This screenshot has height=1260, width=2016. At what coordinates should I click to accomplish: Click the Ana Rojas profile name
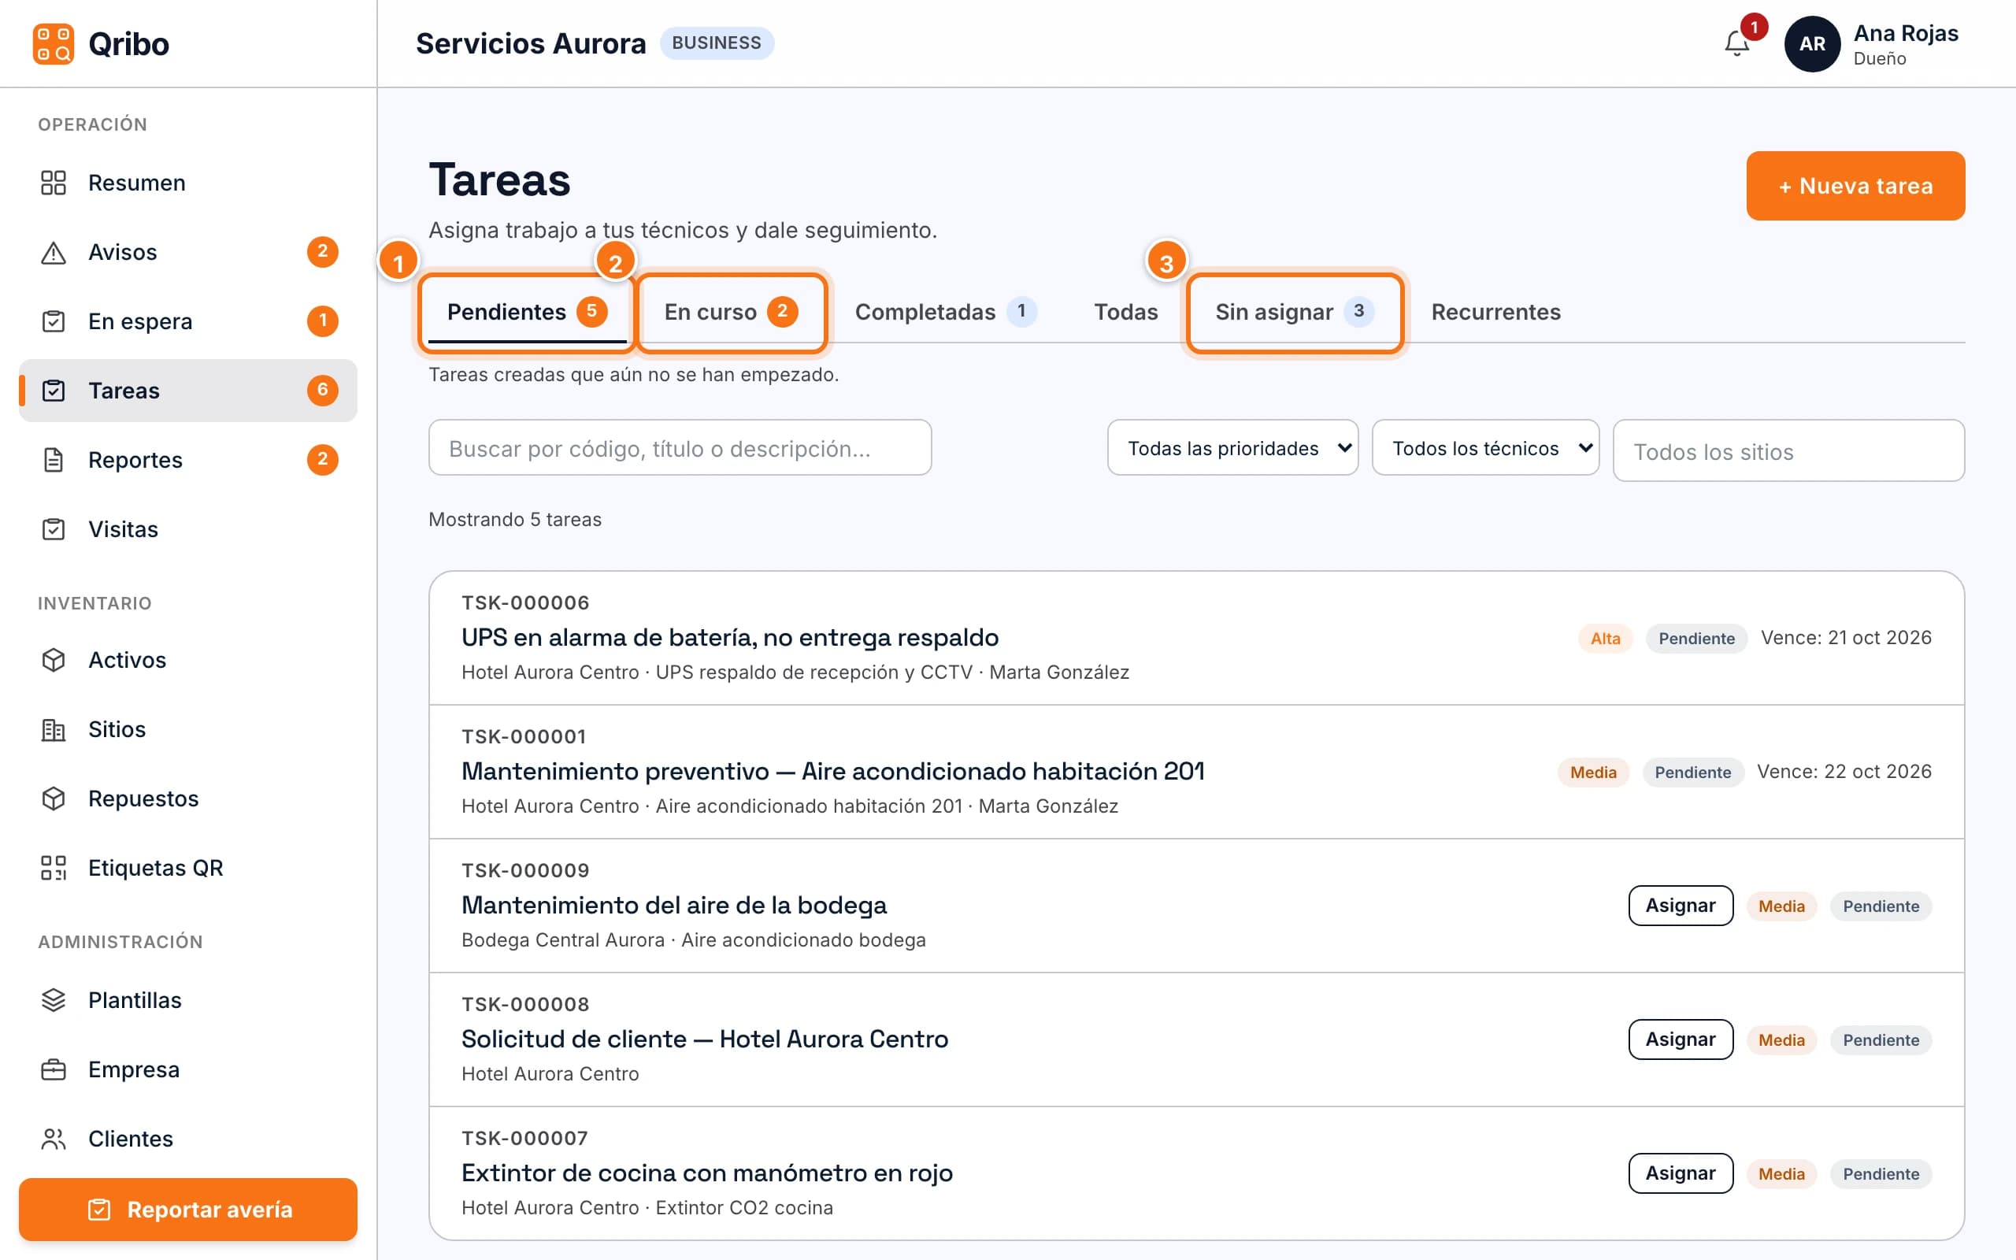pyautogui.click(x=1905, y=33)
